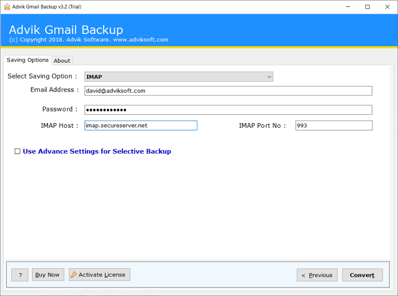This screenshot has height=296, width=398.
Task: Click the IMAP Host label
Action: [x=59, y=126]
